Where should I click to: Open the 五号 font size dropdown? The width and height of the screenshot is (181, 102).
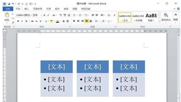point(41,15)
